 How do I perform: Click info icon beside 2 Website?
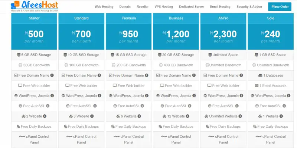[45, 116]
